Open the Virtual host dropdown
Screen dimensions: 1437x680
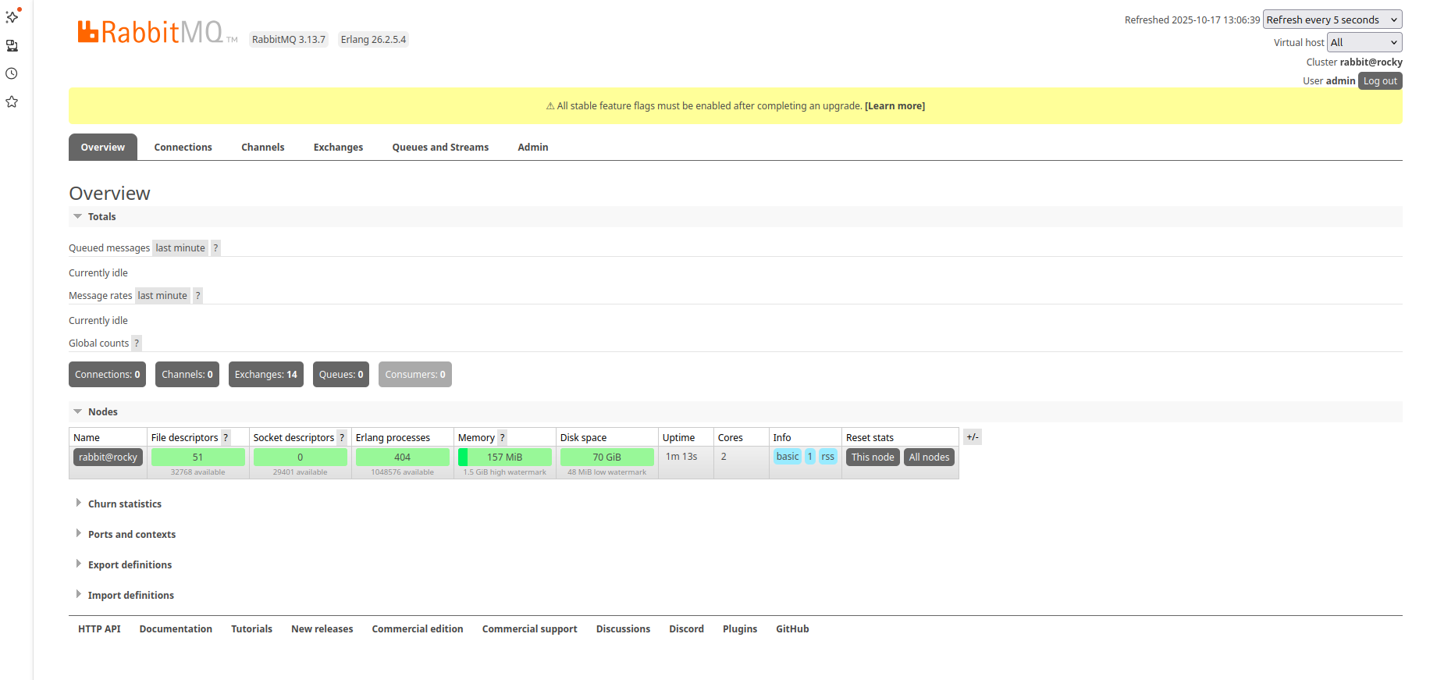[1364, 42]
